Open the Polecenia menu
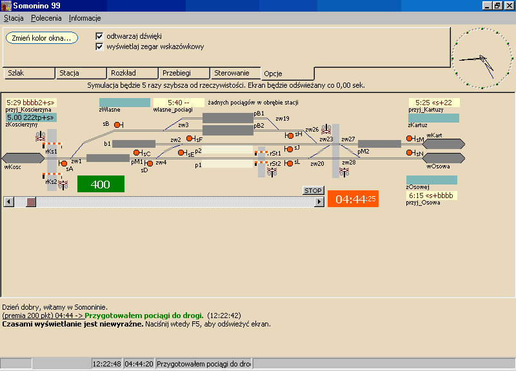 (46, 19)
